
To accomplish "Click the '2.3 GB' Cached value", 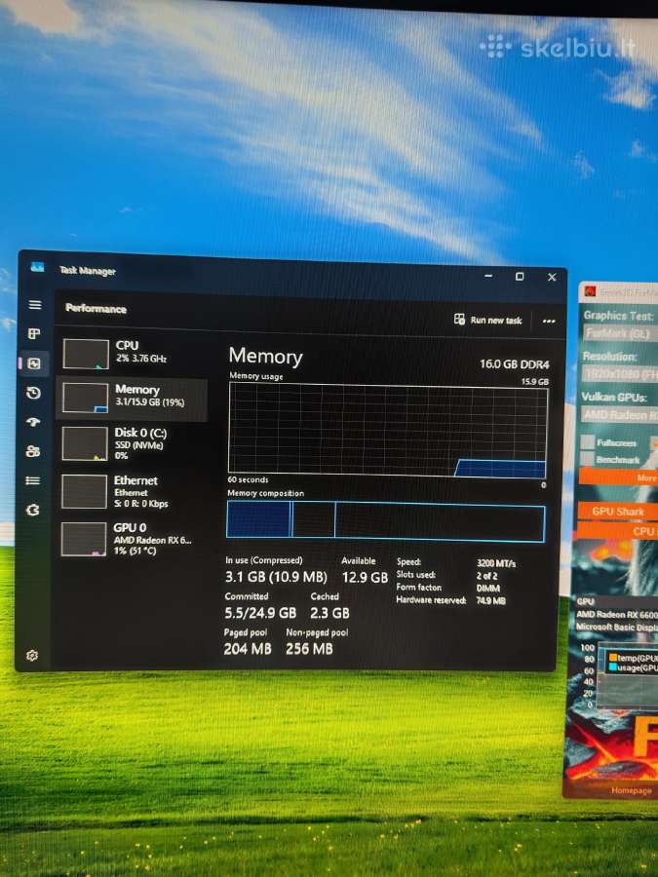I will coord(329,613).
